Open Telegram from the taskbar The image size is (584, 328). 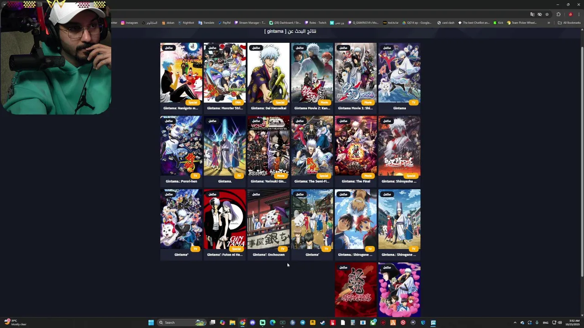302,323
